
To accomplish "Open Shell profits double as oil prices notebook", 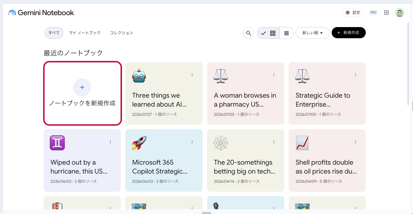I will (327, 160).
